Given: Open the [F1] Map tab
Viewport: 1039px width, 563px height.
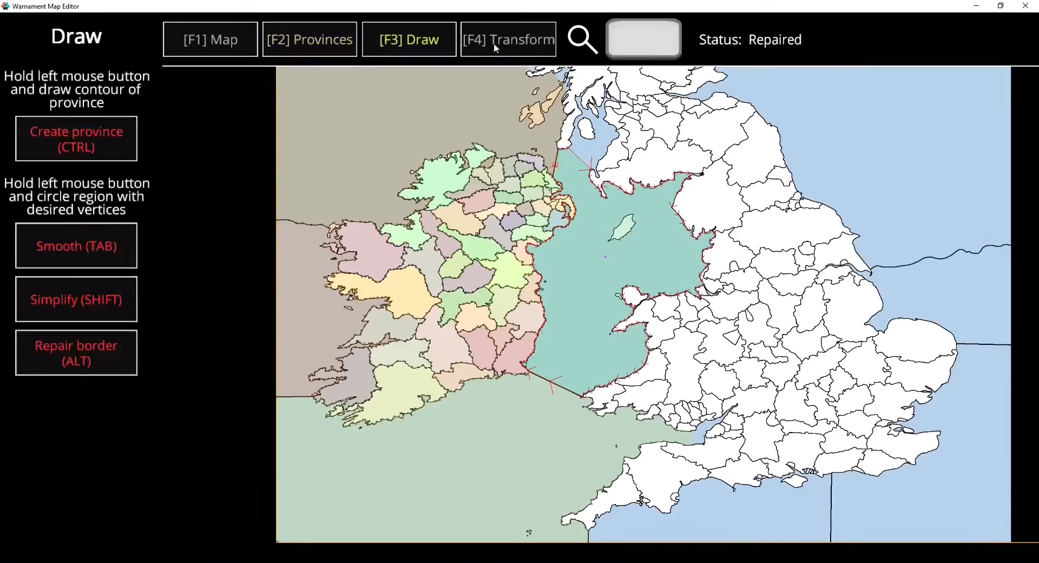Looking at the screenshot, I should tap(211, 40).
